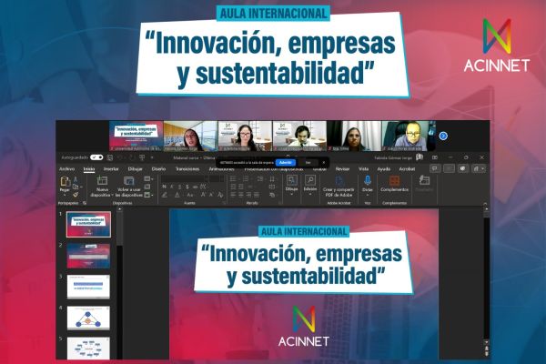The height and width of the screenshot is (364, 546).
Task: Open the Insertar ribbon tab
Action: click(111, 168)
